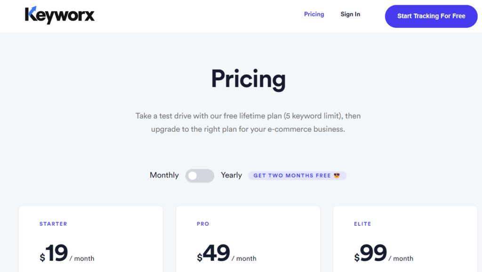Screen dimensions: 482x272
Task: Click the $19 Starter price
Action: tap(54, 254)
